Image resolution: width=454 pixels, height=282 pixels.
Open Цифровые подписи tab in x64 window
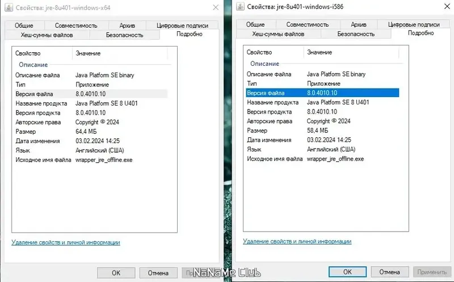[x=182, y=26]
